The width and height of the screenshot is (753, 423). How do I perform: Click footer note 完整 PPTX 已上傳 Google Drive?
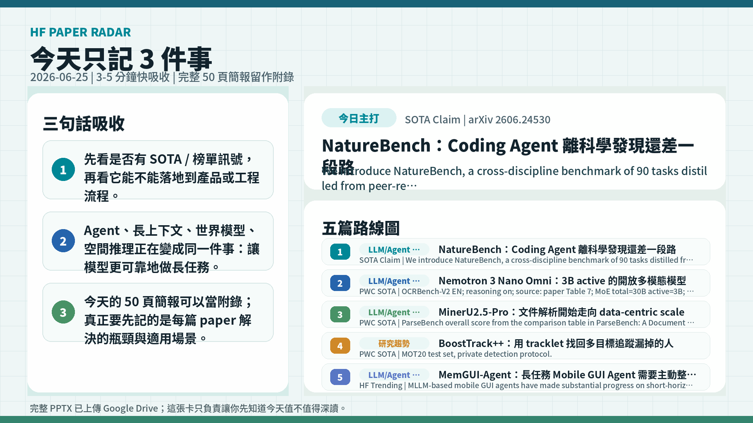pos(188,409)
